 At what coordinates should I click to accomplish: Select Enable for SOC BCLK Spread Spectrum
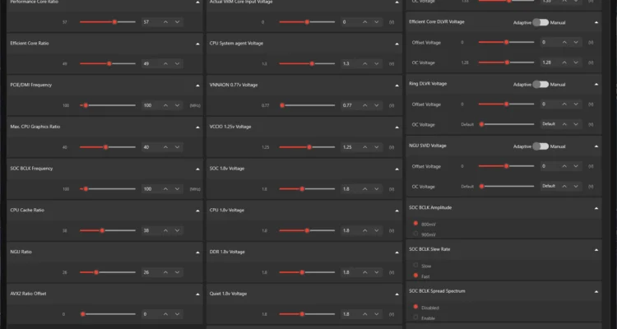(x=415, y=317)
